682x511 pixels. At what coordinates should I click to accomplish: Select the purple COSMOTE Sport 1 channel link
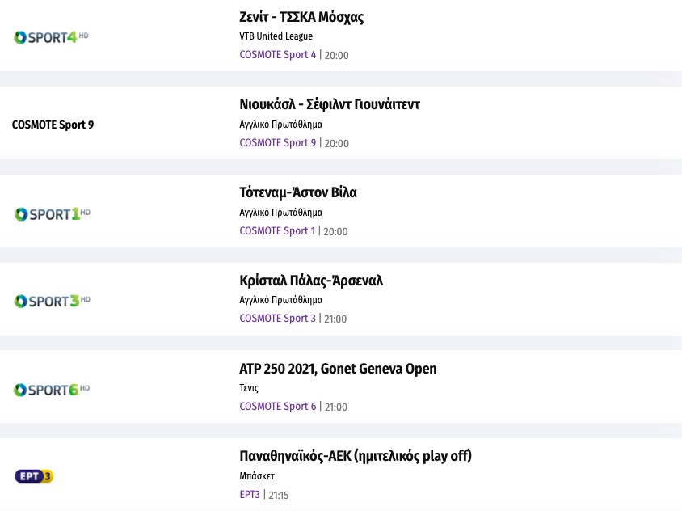click(x=278, y=231)
